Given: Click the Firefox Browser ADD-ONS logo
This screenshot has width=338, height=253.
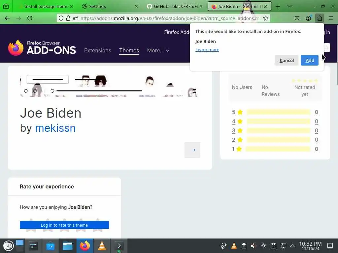Looking at the screenshot, I should pyautogui.click(x=42, y=48).
